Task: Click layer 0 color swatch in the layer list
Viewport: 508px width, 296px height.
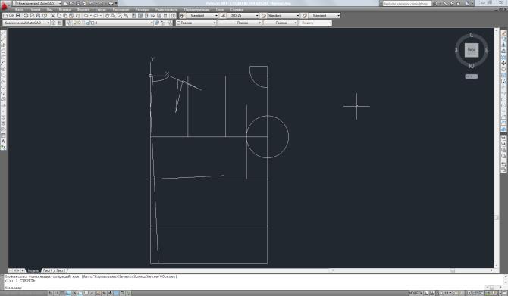Action: pyautogui.click(x=93, y=23)
